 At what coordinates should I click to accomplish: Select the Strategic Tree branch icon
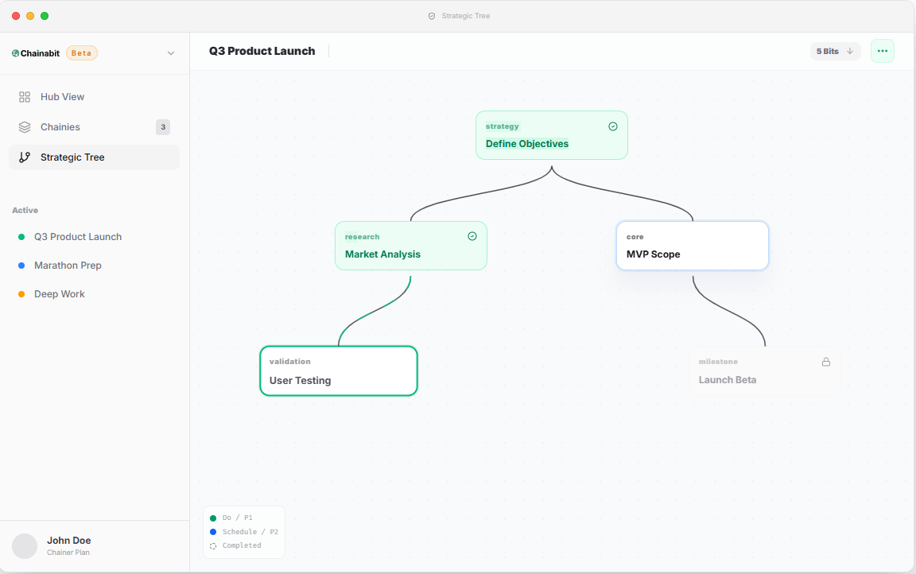(25, 157)
